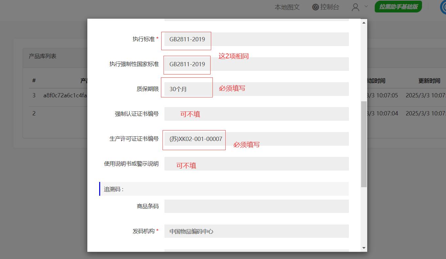Click the a8f0c72a6c1c4fa product ID cell
The height and width of the screenshot is (259, 446).
coord(65,95)
